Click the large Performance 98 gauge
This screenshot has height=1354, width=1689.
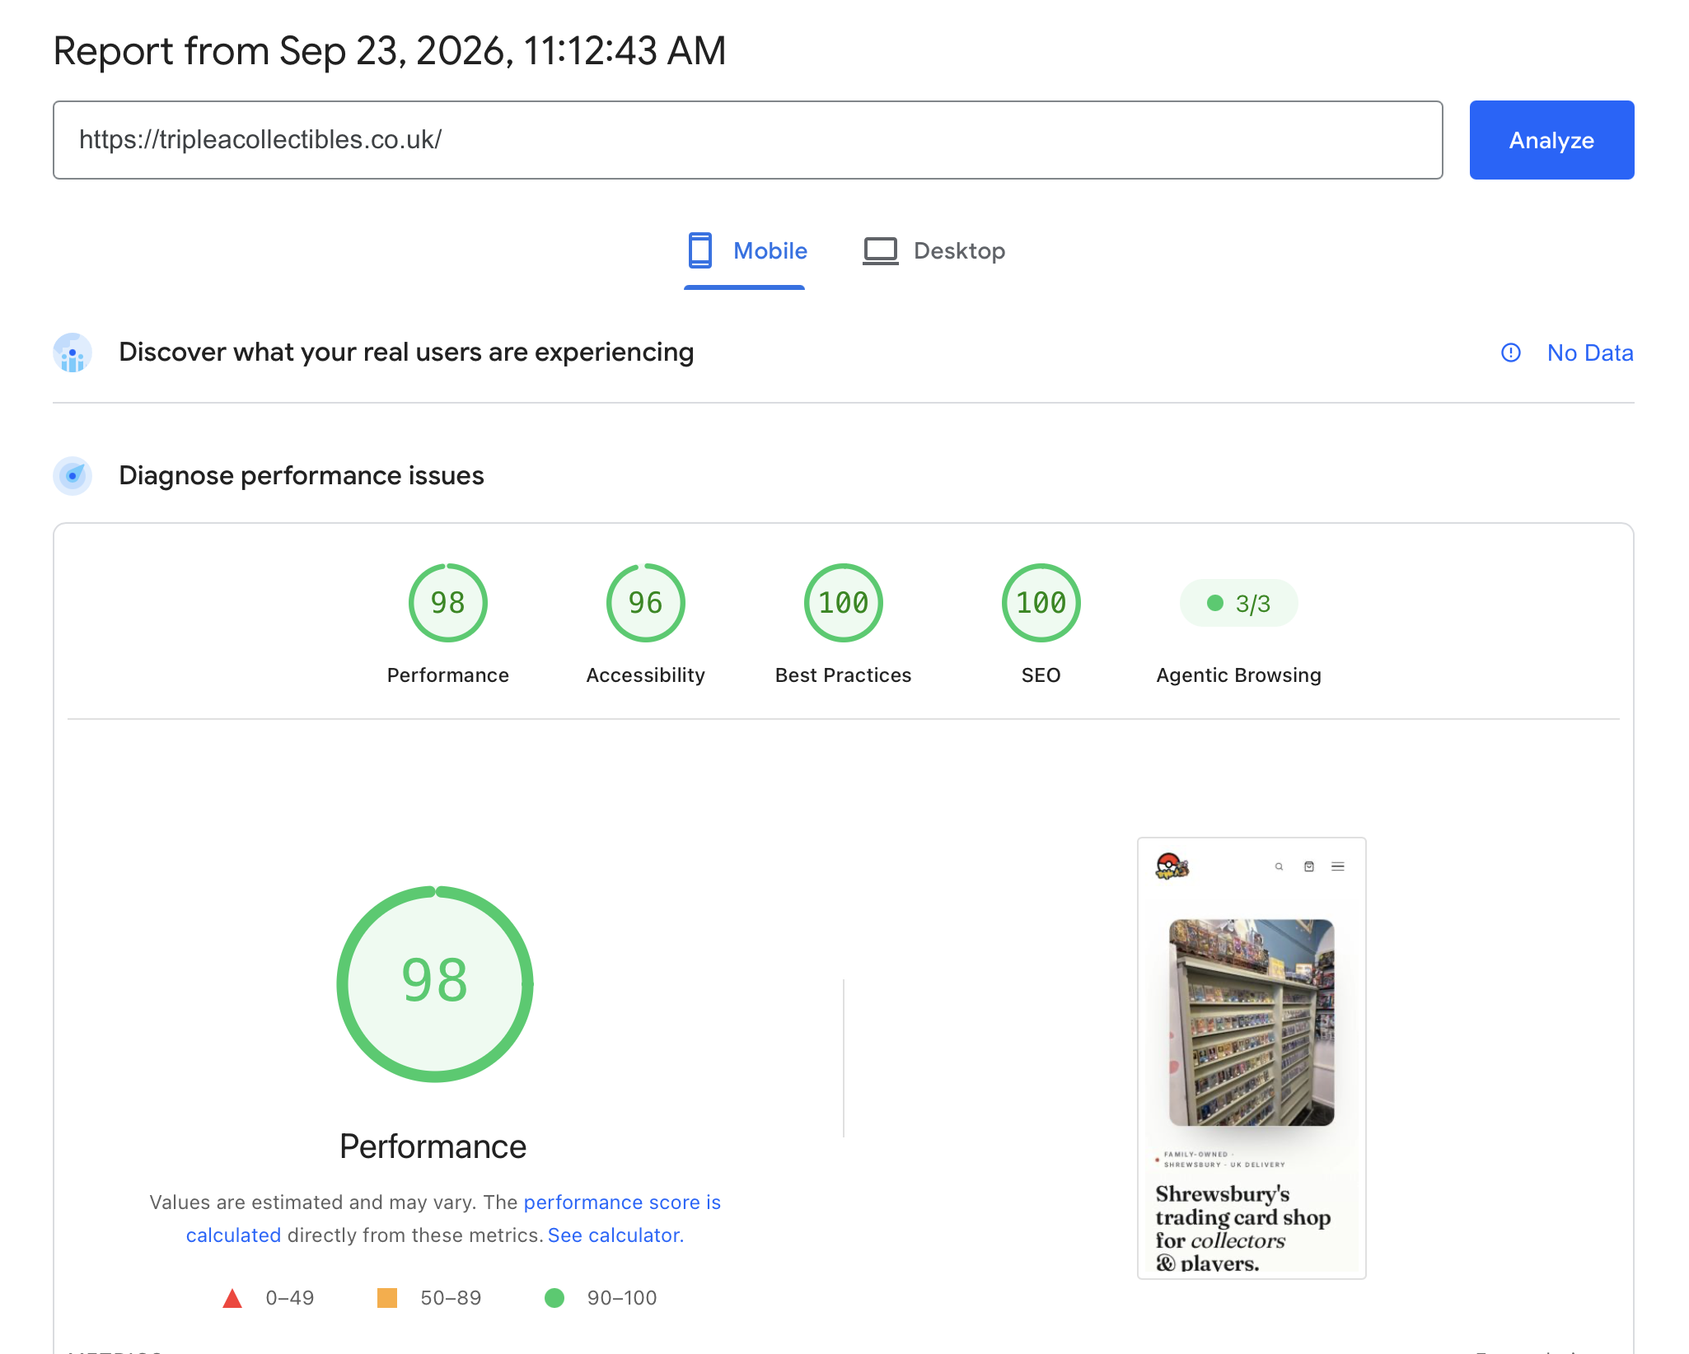click(435, 984)
